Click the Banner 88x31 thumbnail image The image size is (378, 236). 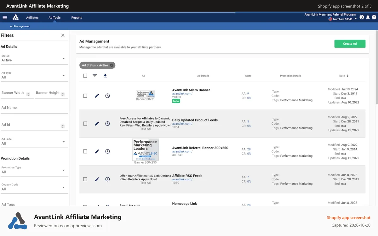point(146,94)
